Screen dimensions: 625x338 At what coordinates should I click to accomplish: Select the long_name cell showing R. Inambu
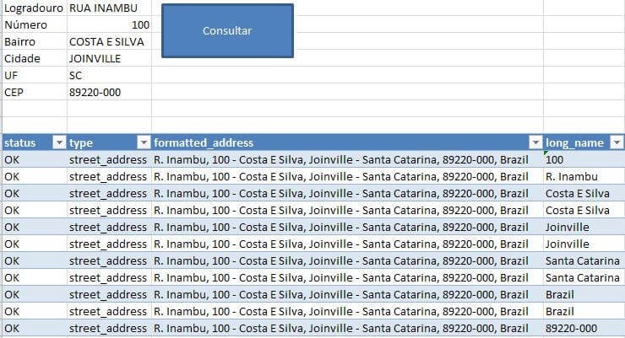click(x=572, y=176)
